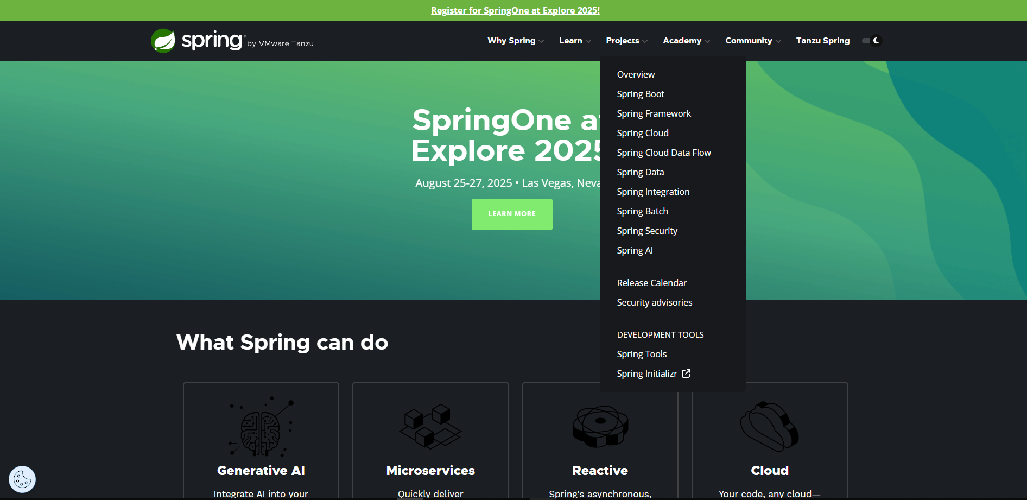Toggle dark mode switch
Image resolution: width=1027 pixels, height=500 pixels.
point(872,41)
